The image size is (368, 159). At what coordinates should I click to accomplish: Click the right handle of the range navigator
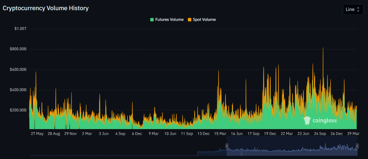(357, 146)
